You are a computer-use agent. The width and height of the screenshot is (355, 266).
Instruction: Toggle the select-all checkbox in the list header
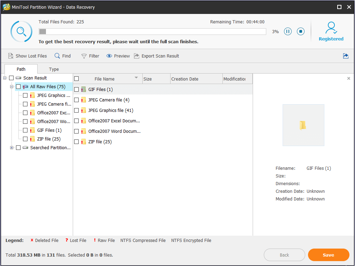[77, 79]
